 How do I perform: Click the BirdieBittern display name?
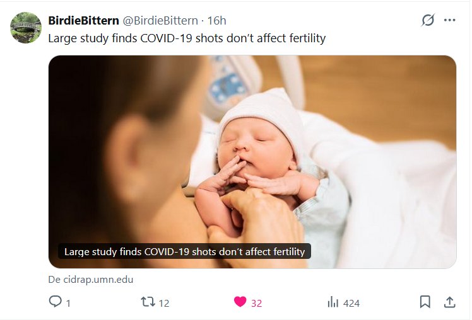point(83,21)
